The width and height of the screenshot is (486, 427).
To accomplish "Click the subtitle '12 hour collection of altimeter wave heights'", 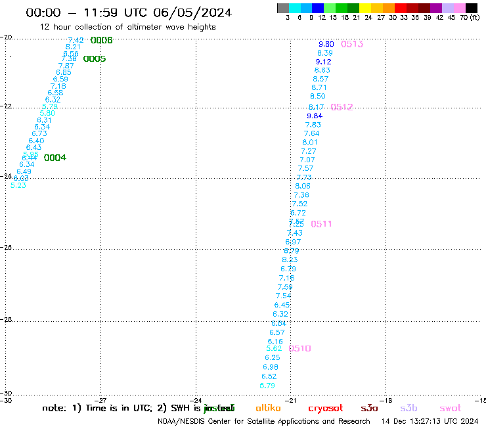I will click(x=127, y=27).
